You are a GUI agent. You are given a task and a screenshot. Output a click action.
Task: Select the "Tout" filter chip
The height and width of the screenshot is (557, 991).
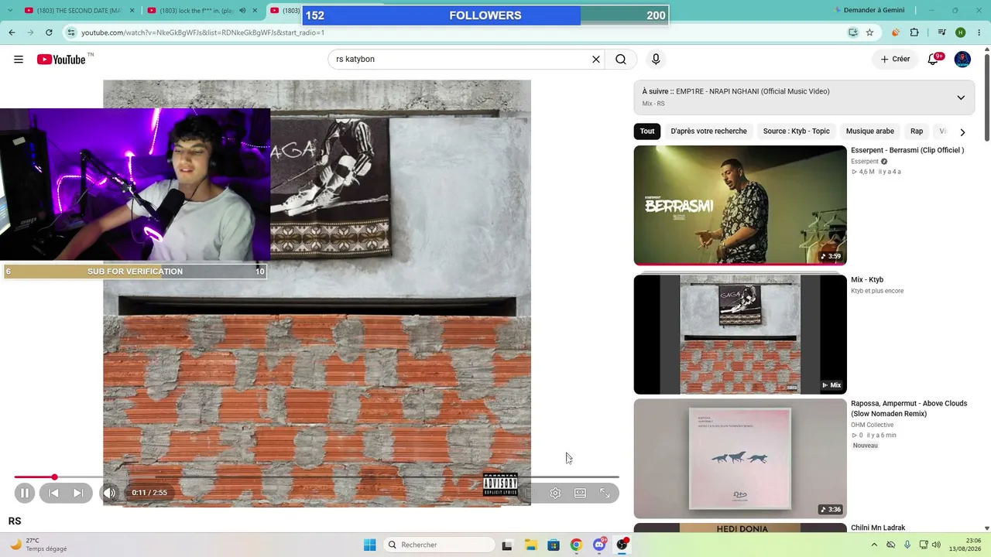[647, 132]
